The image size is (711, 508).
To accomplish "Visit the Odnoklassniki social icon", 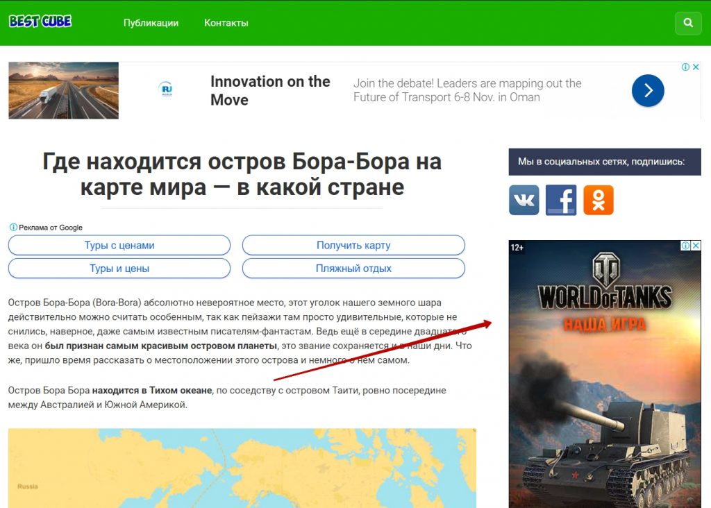I will (x=599, y=200).
